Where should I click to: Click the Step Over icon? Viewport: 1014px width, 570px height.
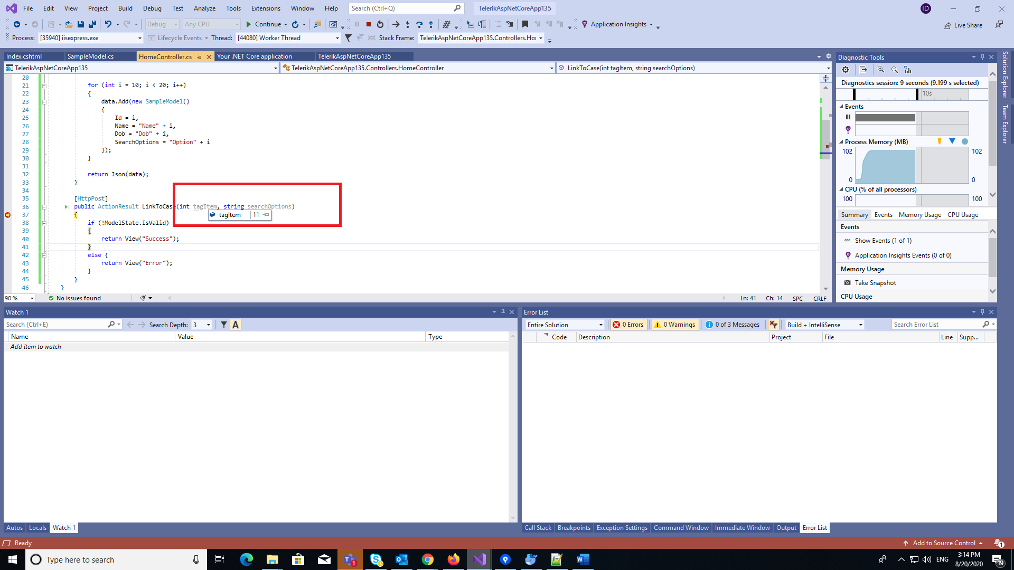coord(419,24)
